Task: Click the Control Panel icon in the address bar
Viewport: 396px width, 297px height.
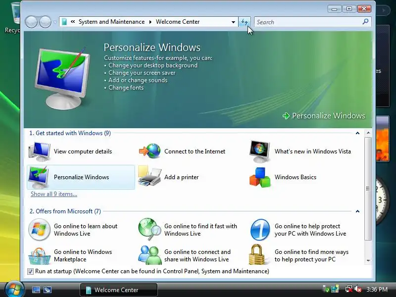Action: click(64, 22)
